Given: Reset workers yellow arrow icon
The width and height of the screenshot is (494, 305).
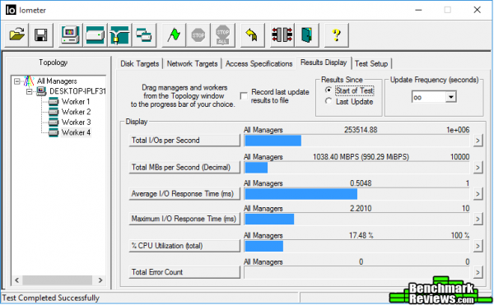Looking at the screenshot, I should (x=252, y=35).
